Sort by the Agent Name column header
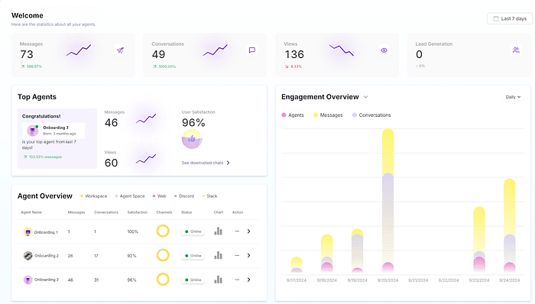The width and height of the screenshot is (535, 304). coord(31,212)
